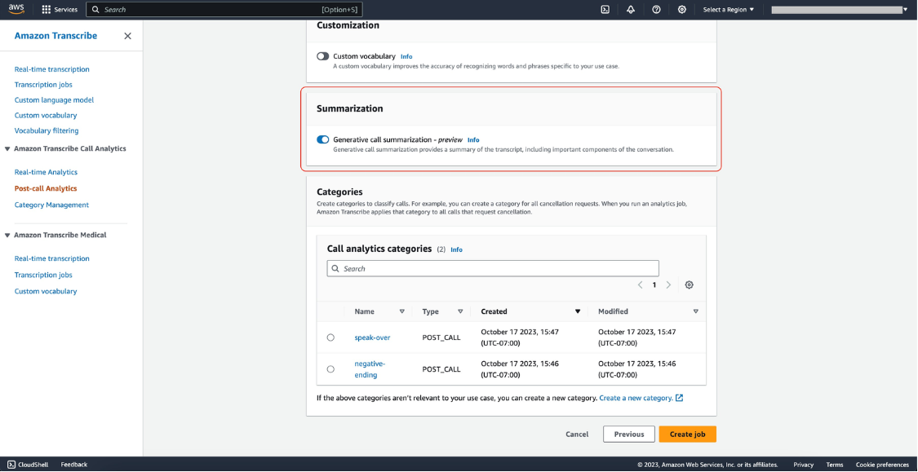The image size is (918, 472).
Task: Select the negative-ending category radio button
Action: 330,369
